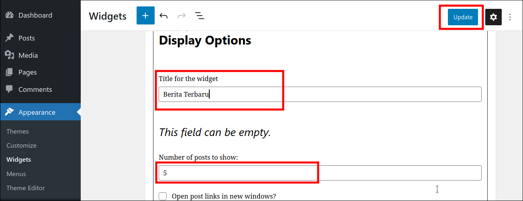Click the redo arrow icon
This screenshot has height=201, width=523.
tap(182, 16)
